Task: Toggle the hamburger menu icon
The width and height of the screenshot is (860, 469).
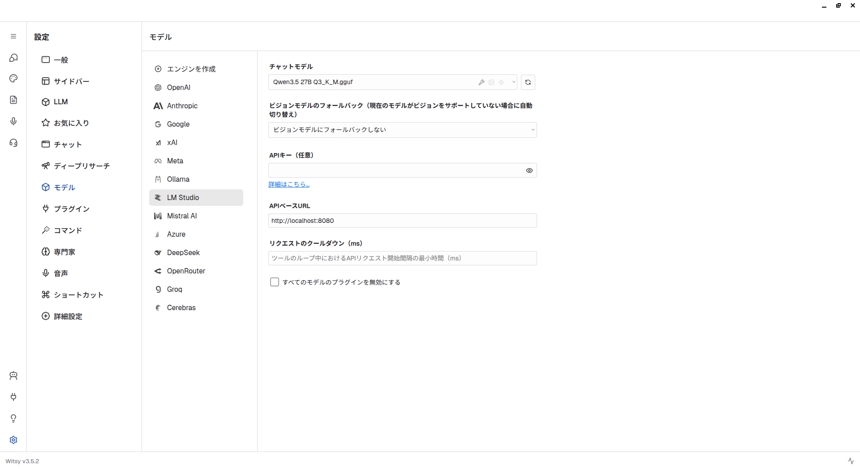Action: (13, 36)
